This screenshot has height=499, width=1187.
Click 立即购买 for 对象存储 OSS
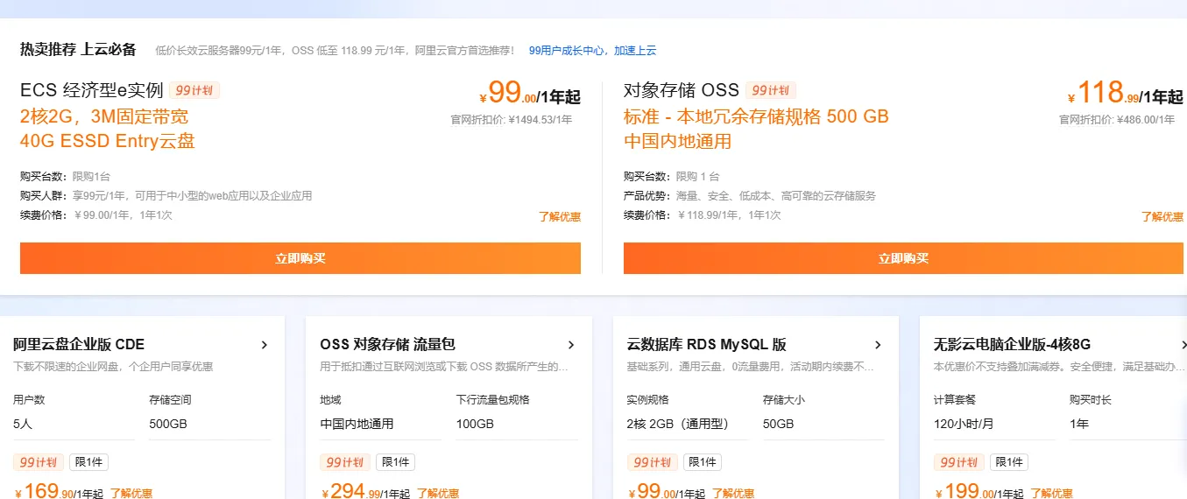pos(904,258)
